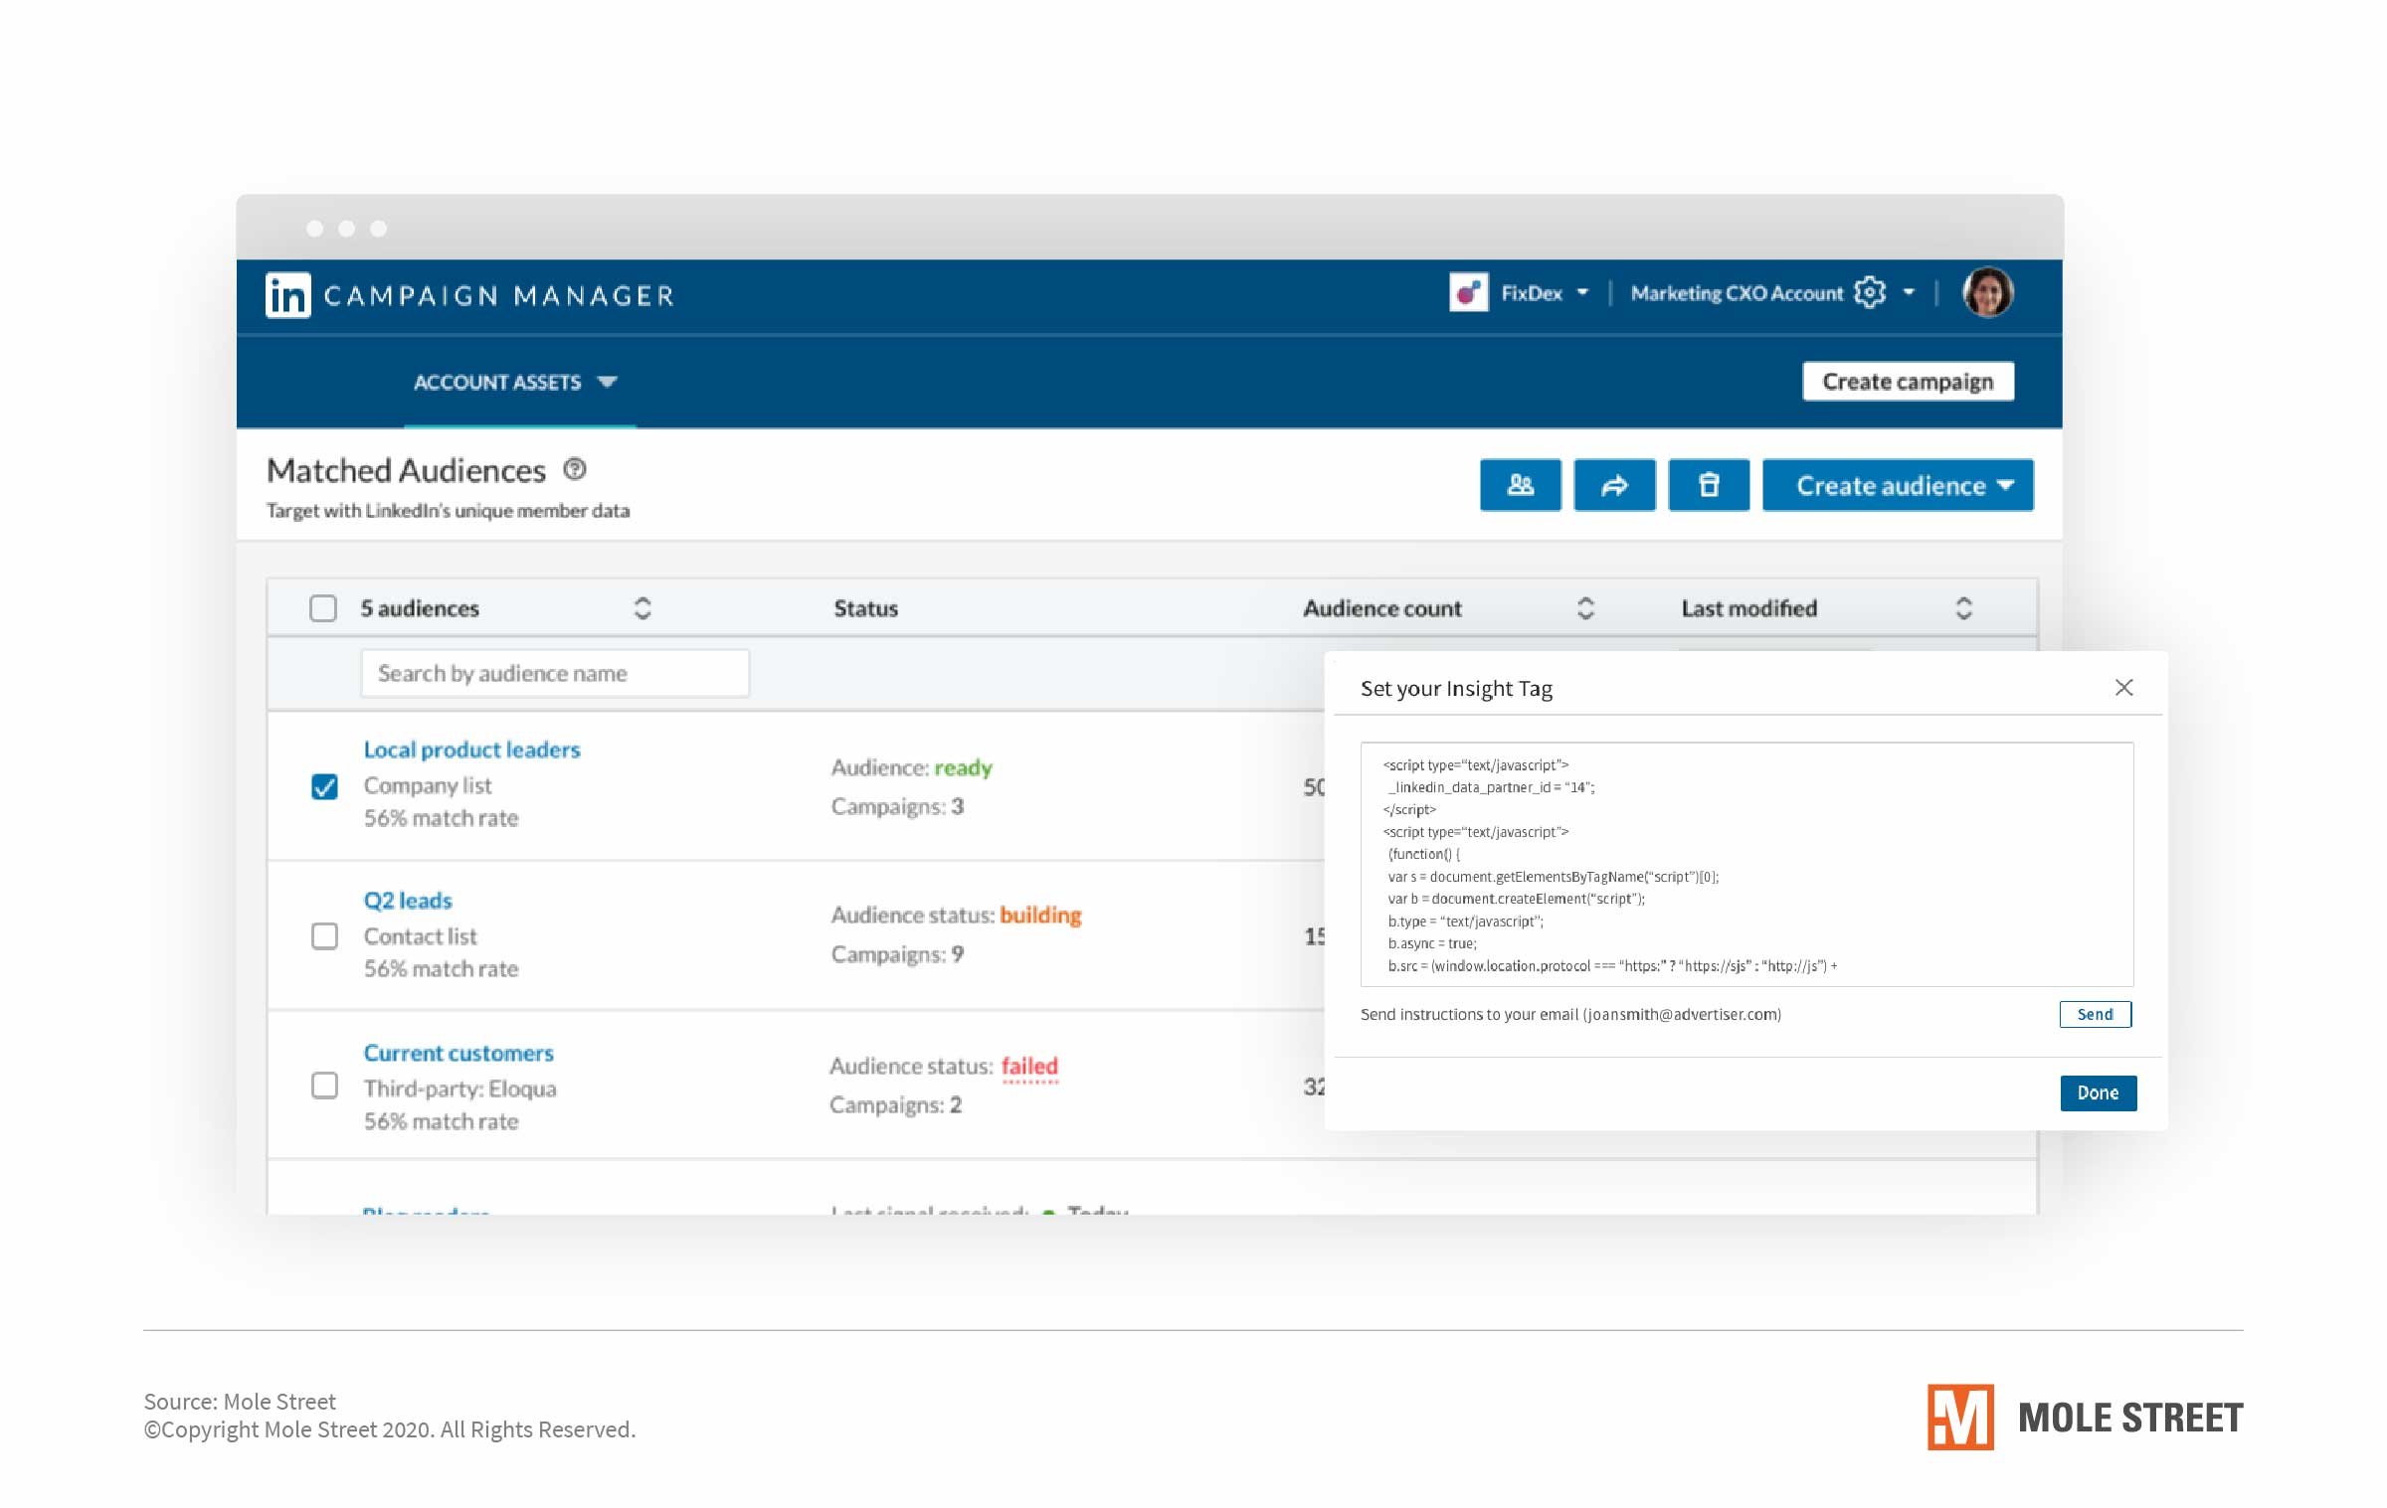The height and width of the screenshot is (1508, 2387).
Task: Click the Search by audience name field
Action: click(x=555, y=673)
